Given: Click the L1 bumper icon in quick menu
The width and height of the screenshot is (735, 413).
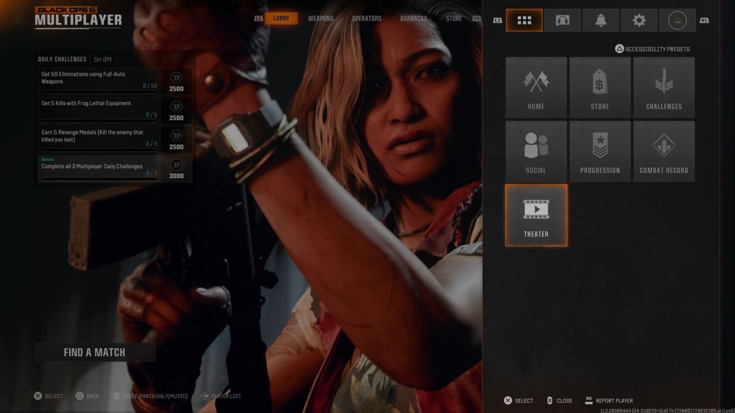Looking at the screenshot, I should tap(497, 20).
